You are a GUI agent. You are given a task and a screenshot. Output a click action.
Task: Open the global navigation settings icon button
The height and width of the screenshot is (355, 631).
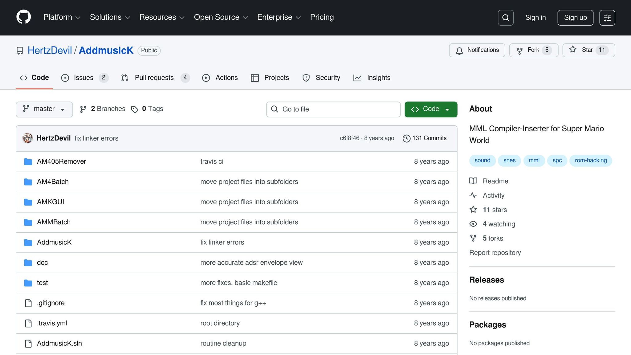(607, 18)
